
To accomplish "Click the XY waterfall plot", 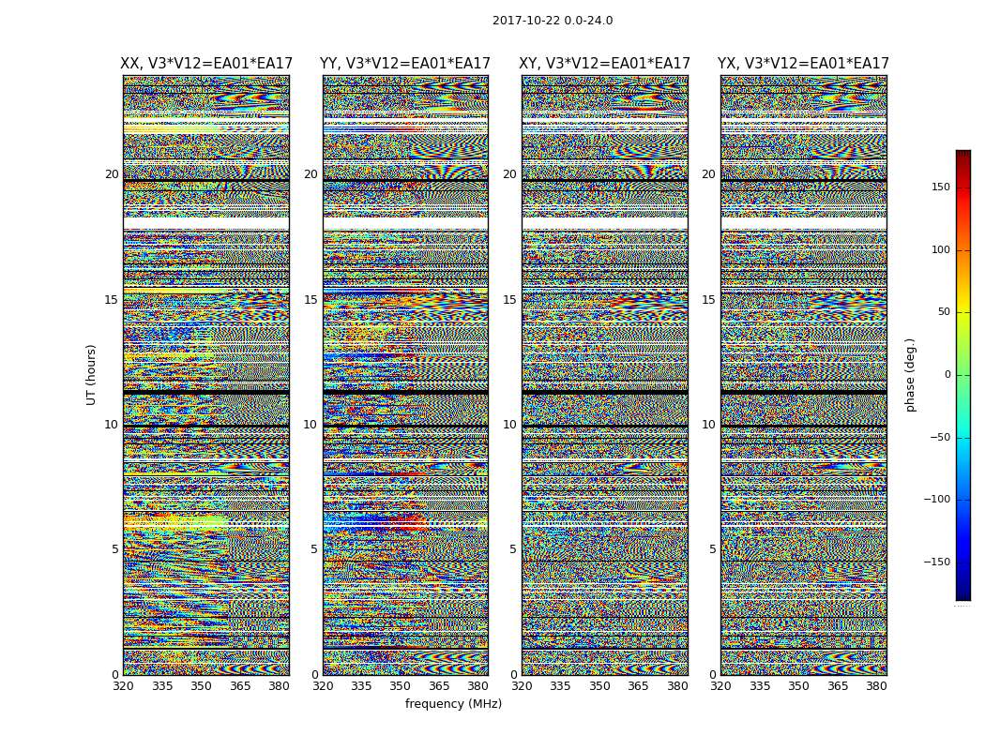I will point(605,375).
